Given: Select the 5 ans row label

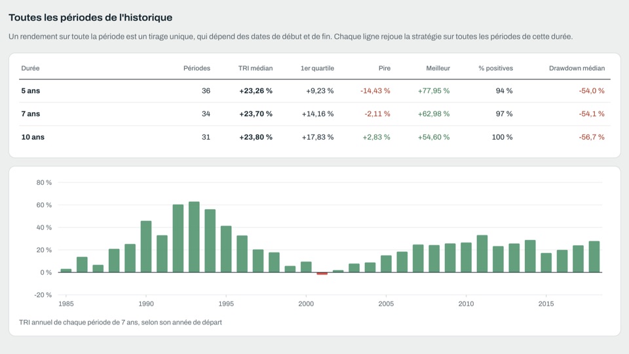Looking at the screenshot, I should click(x=31, y=90).
